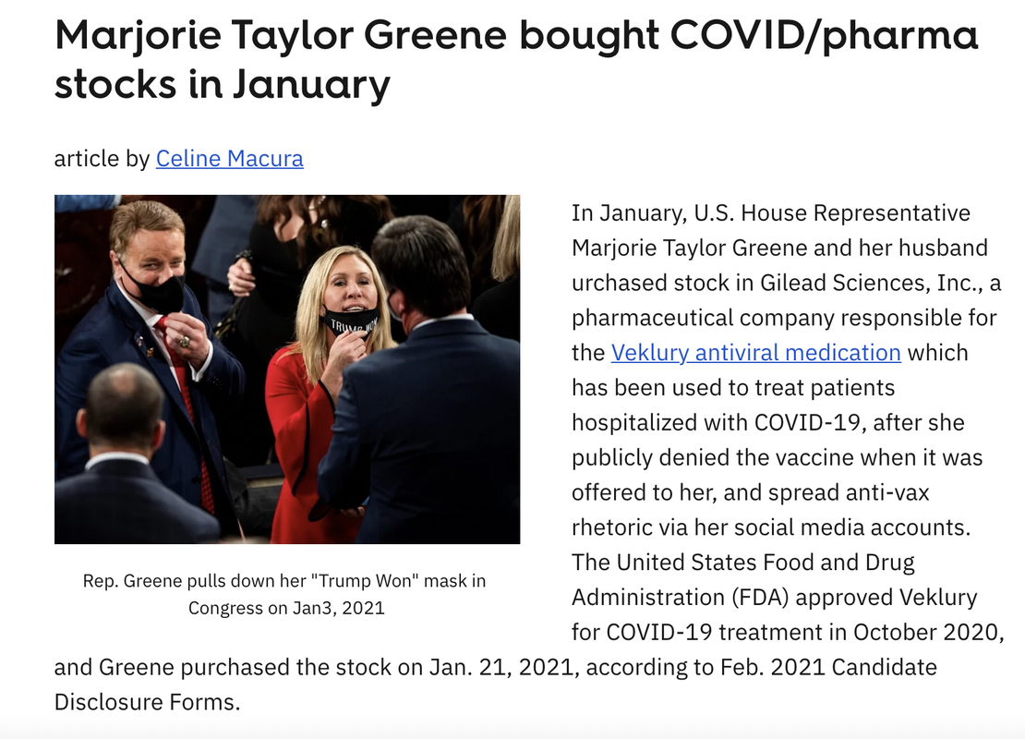Click the photo caption mentioning "Trump Won" mask
This screenshot has height=739, width=1025.
(x=285, y=595)
